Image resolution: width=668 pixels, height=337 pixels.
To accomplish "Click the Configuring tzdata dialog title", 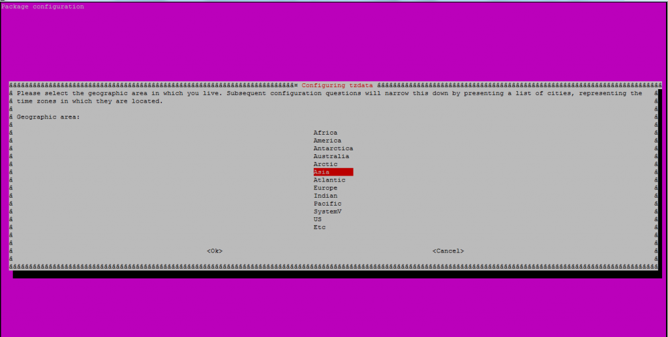I will (x=337, y=85).
